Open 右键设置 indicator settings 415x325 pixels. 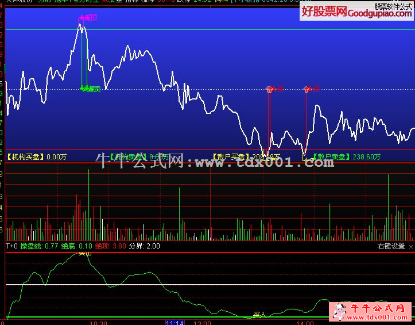point(391,246)
